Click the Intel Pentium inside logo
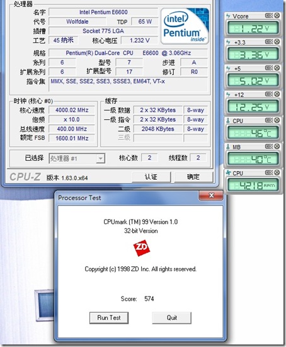The height and width of the screenshot is (347, 286). (x=185, y=26)
